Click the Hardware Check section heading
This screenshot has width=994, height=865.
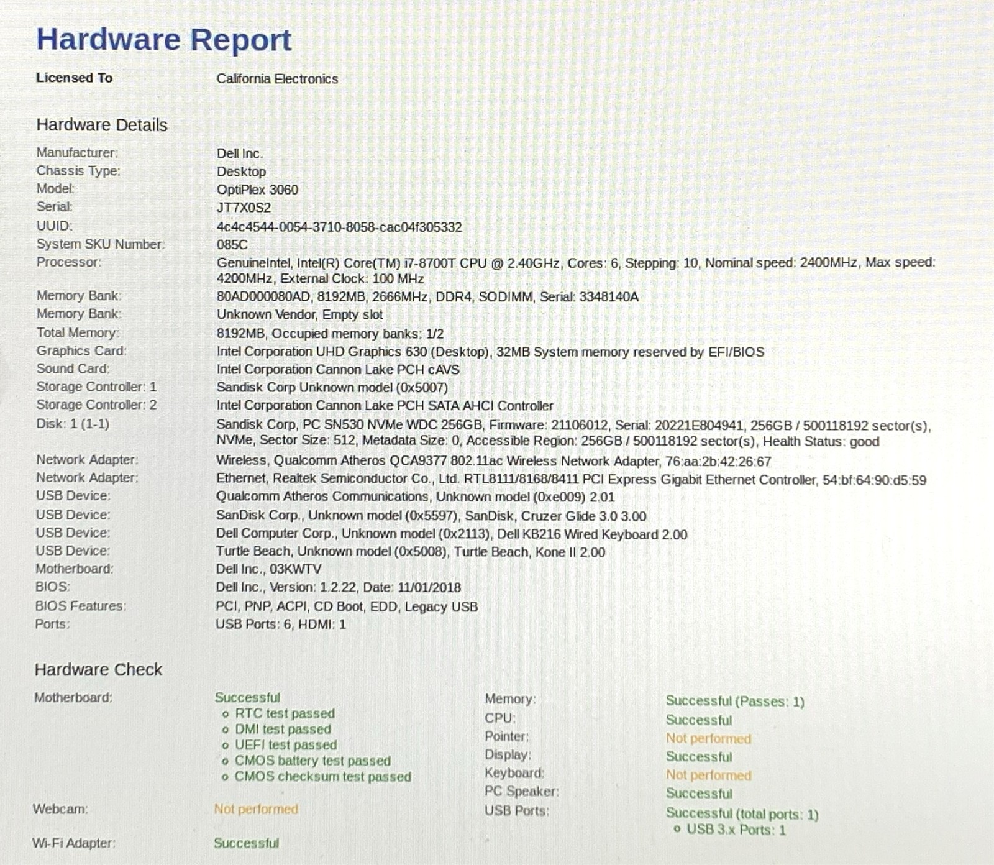[98, 669]
